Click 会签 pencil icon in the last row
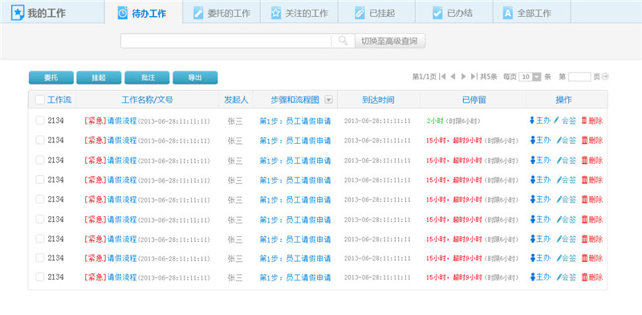642x315 pixels. click(x=559, y=277)
